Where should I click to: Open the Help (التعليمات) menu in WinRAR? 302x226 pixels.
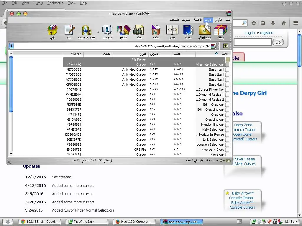[174, 20]
